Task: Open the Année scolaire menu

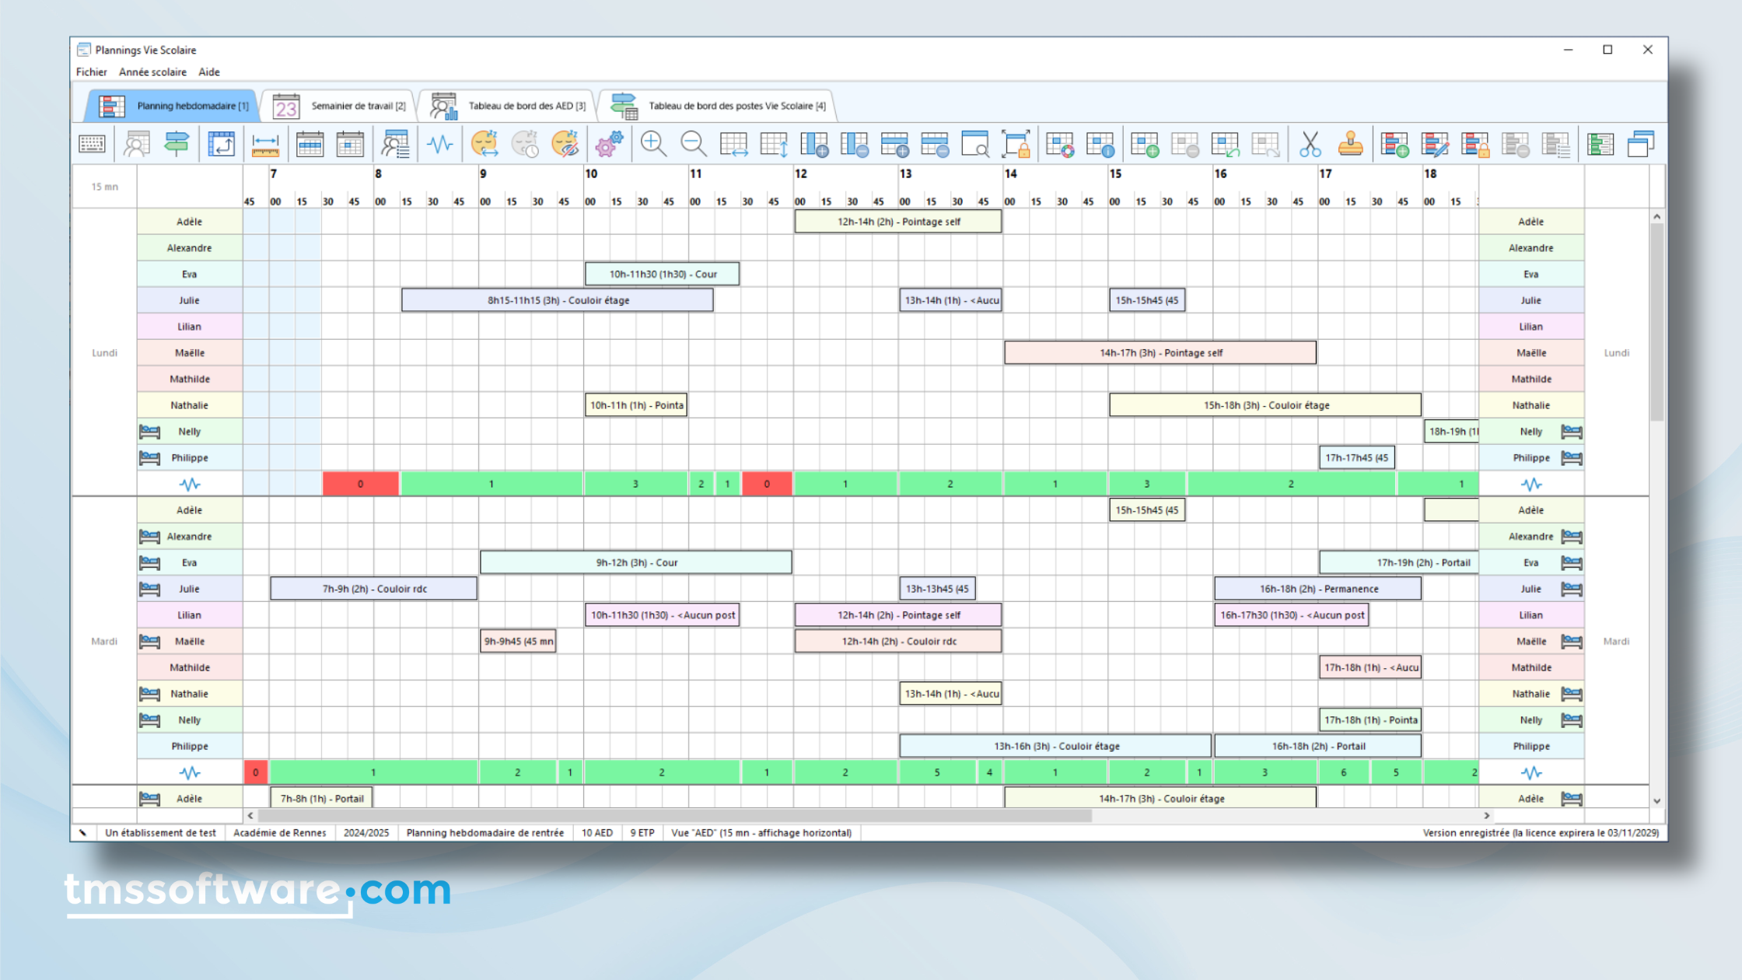Action: [152, 72]
